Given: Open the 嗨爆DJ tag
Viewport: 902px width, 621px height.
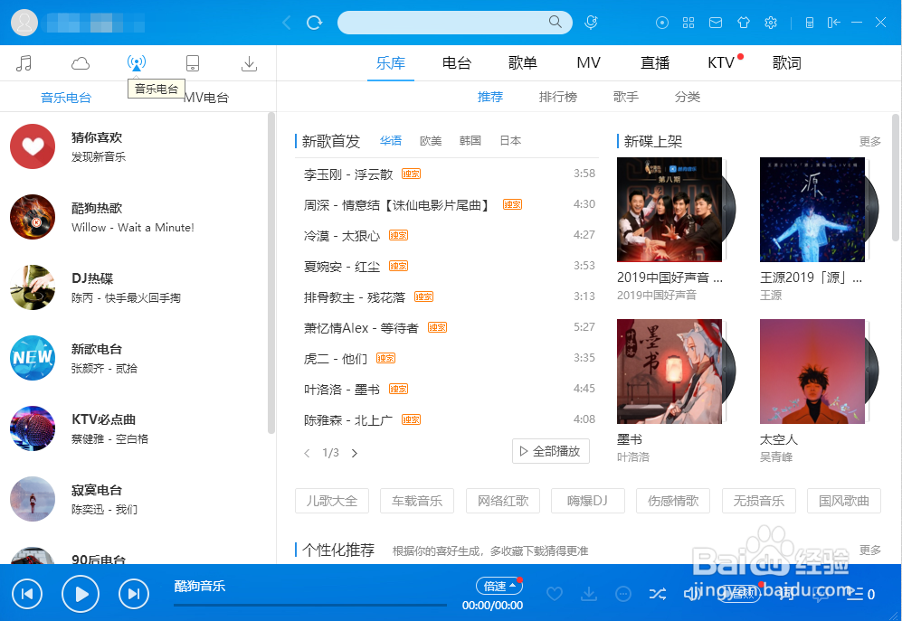Looking at the screenshot, I should (x=588, y=501).
